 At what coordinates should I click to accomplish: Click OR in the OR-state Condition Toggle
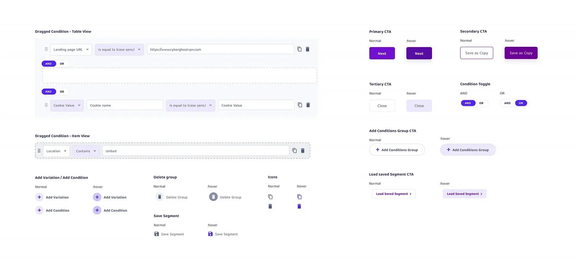tap(521, 103)
